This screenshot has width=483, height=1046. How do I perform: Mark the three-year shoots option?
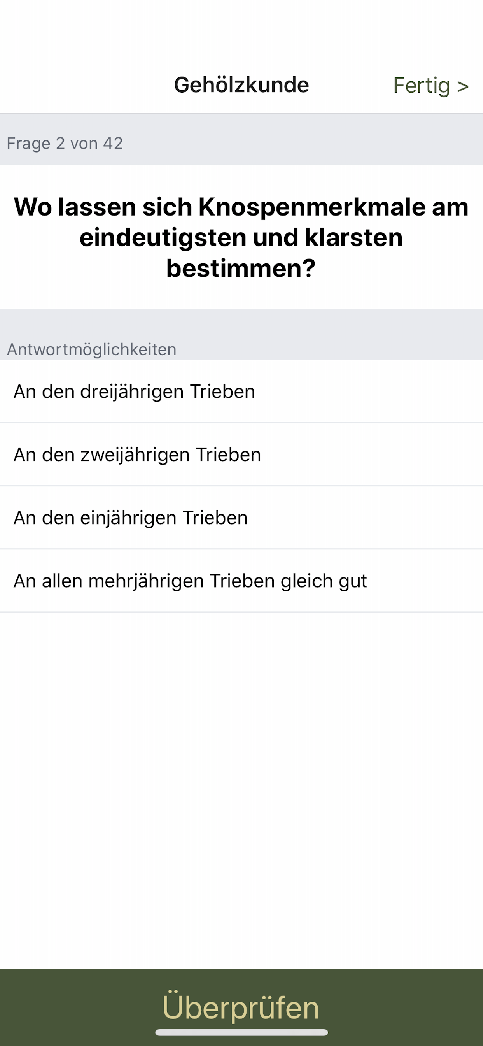[241, 391]
